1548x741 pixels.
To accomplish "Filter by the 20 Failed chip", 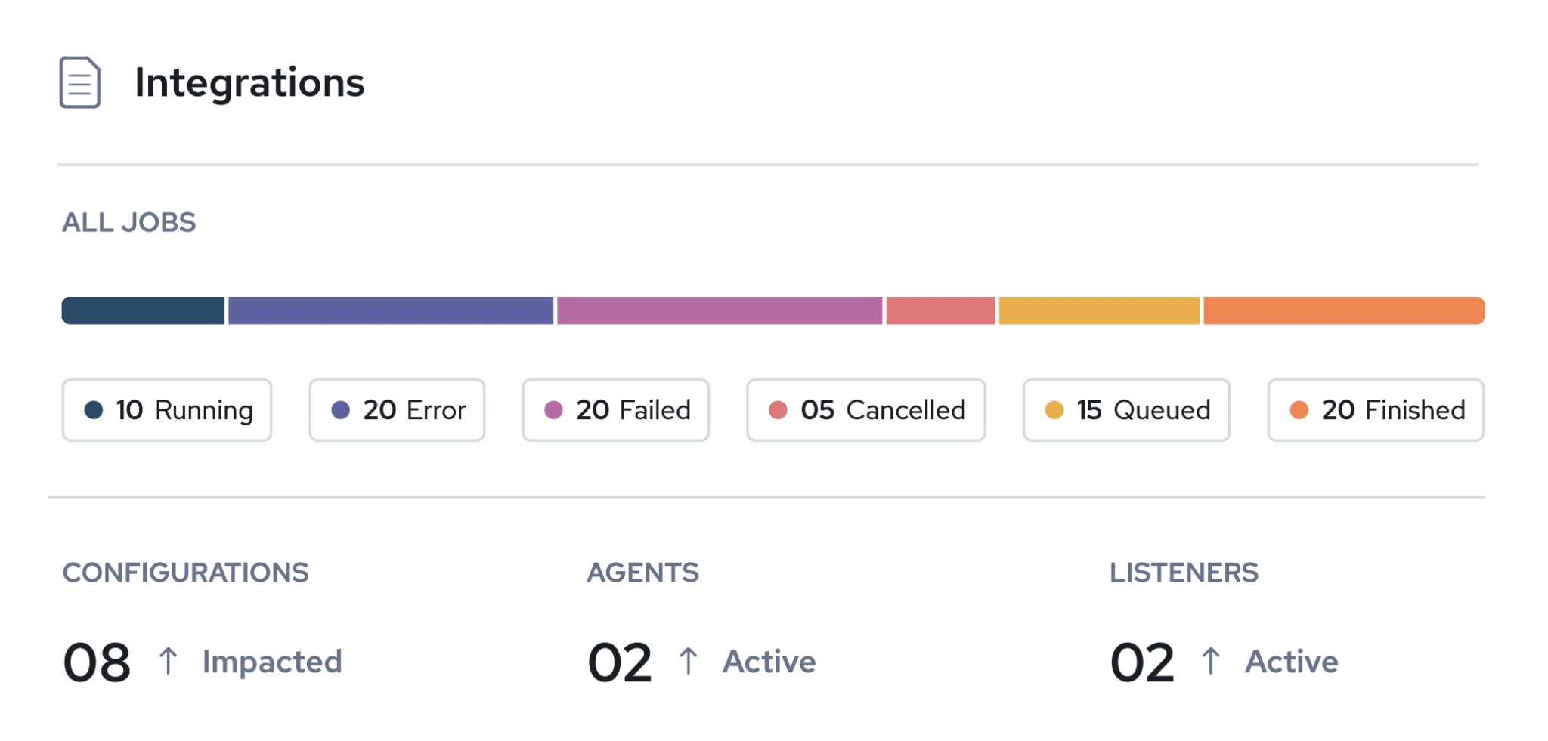I will click(x=616, y=410).
